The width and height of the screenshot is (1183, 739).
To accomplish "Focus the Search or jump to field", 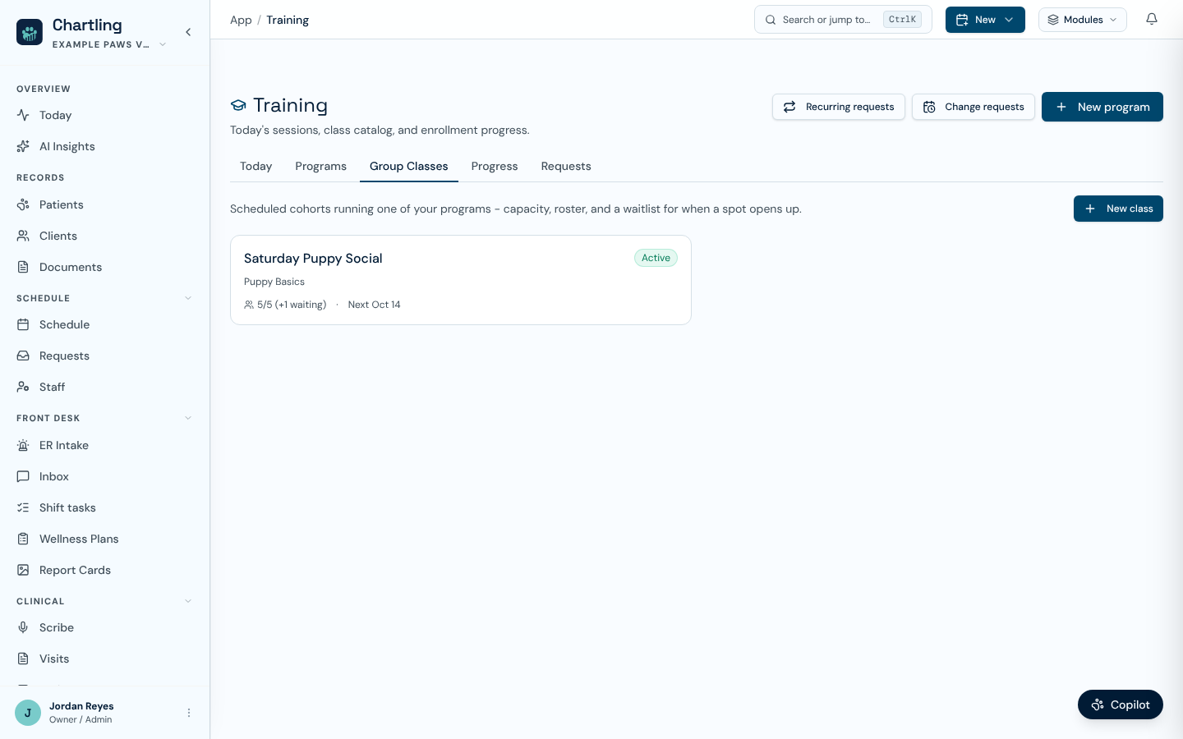I will point(843,20).
